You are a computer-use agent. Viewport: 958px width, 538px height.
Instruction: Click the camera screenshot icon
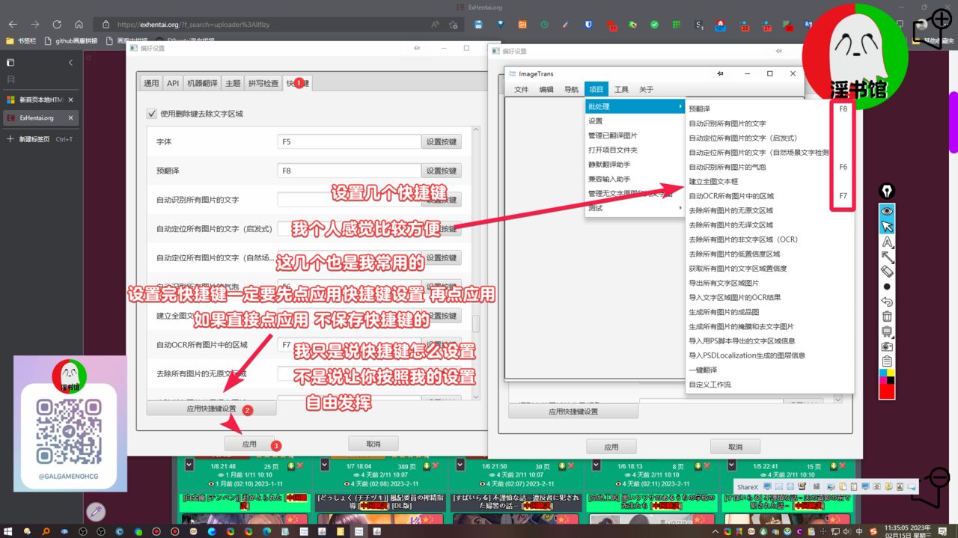pos(887,346)
